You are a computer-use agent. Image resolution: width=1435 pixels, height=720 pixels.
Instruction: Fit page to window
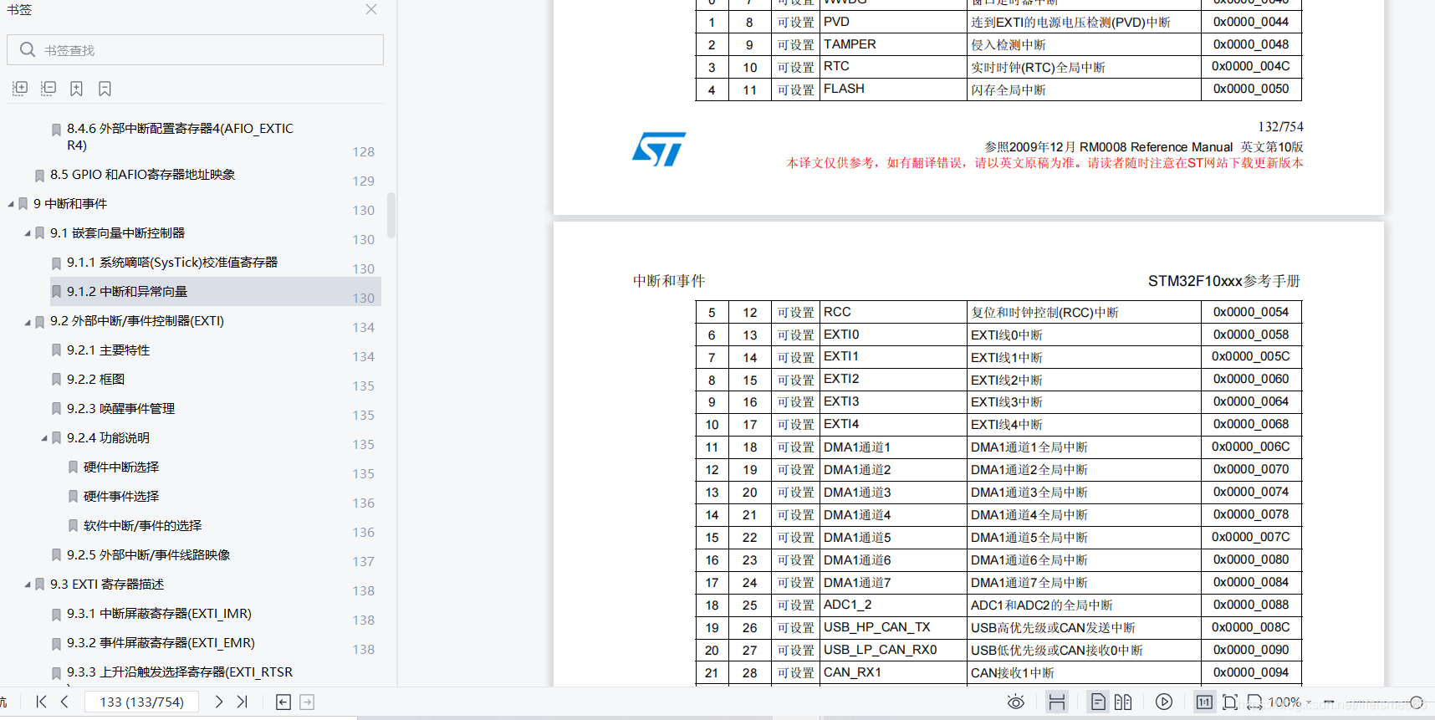pyautogui.click(x=1229, y=702)
